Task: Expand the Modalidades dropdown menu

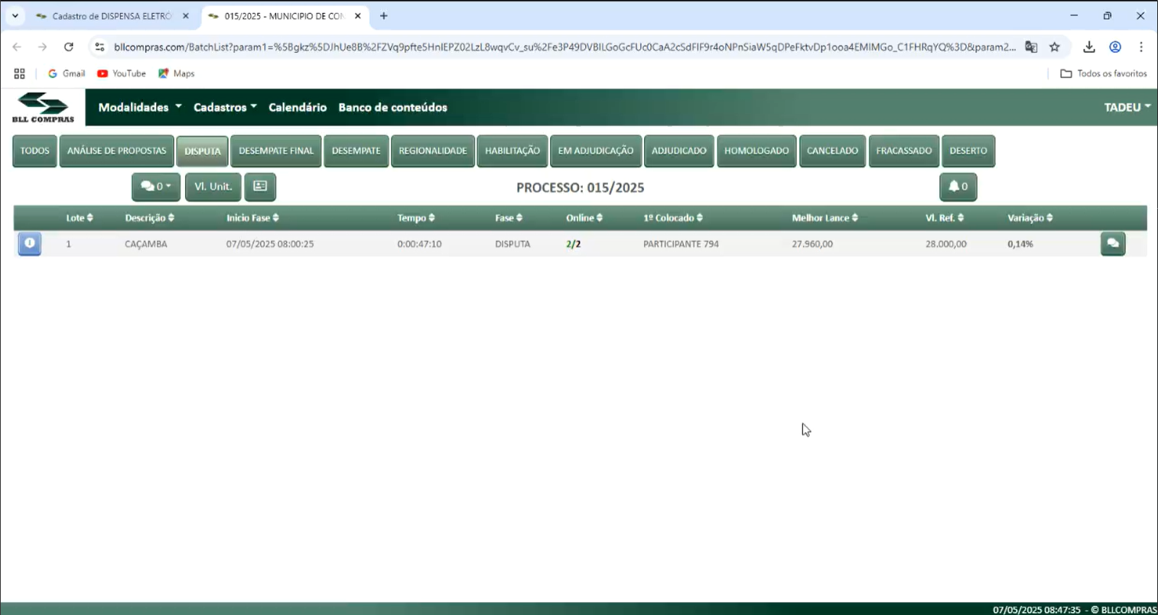Action: coord(140,107)
